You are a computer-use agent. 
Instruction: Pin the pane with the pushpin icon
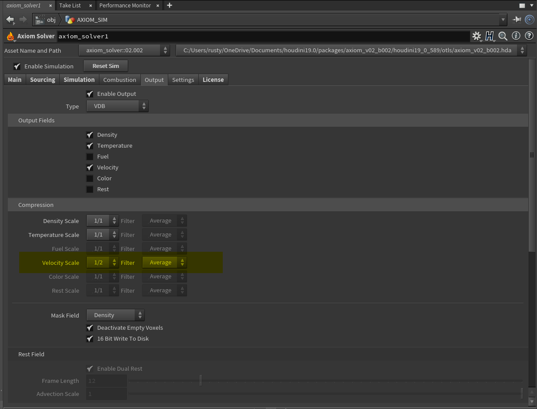517,20
